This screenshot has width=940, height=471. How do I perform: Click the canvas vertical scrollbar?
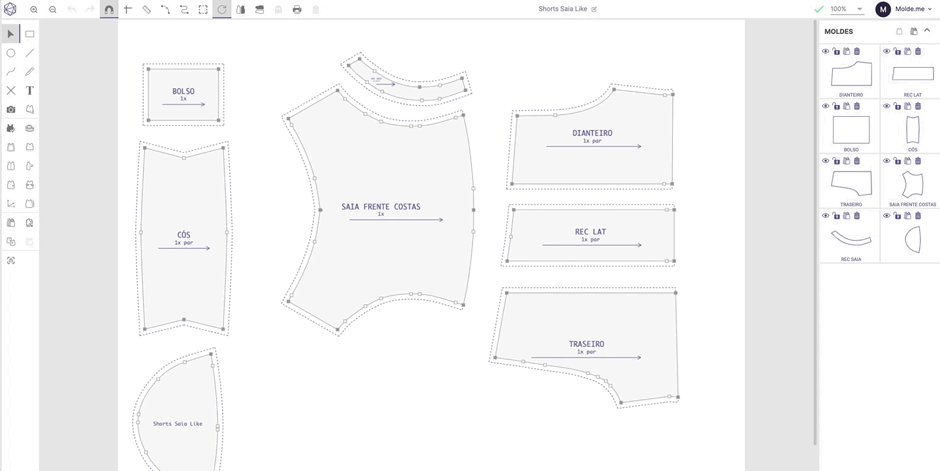[x=815, y=235]
